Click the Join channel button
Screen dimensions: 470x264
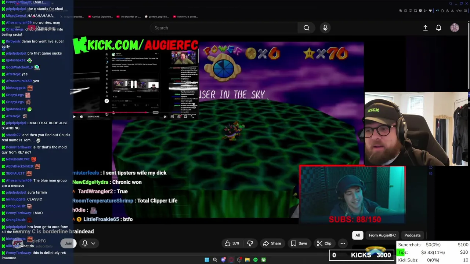[68, 243]
